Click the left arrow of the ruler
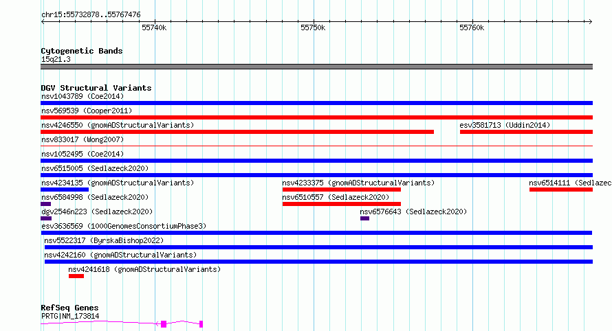This screenshot has height=331, width=612. click(43, 21)
